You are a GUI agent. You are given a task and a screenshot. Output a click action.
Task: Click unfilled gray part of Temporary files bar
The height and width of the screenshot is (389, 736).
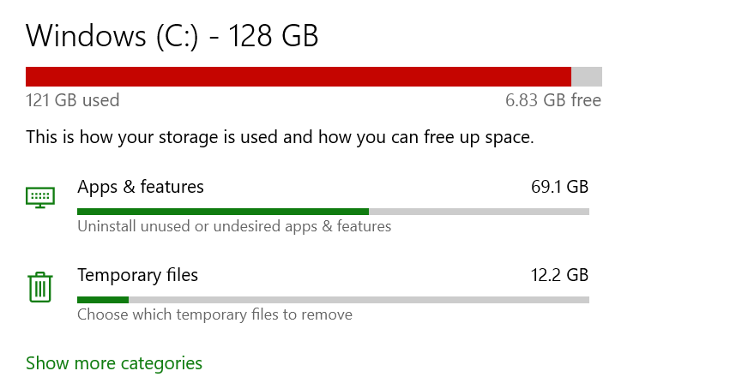coord(359,300)
